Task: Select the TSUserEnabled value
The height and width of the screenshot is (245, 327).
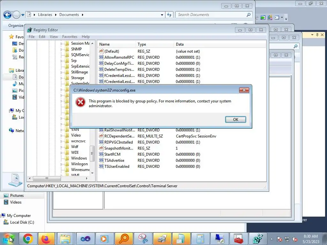Action: click(x=117, y=167)
